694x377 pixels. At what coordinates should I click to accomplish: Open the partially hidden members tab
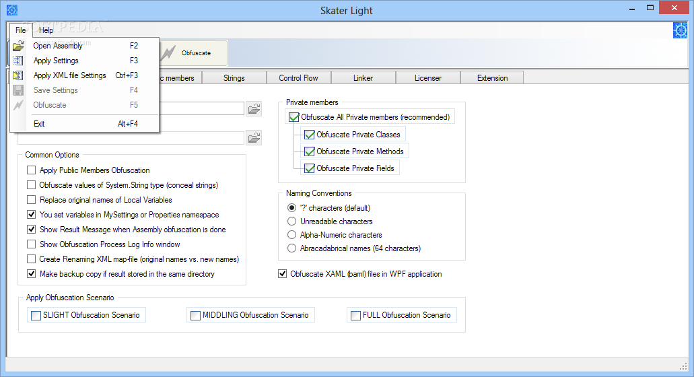[x=180, y=78]
